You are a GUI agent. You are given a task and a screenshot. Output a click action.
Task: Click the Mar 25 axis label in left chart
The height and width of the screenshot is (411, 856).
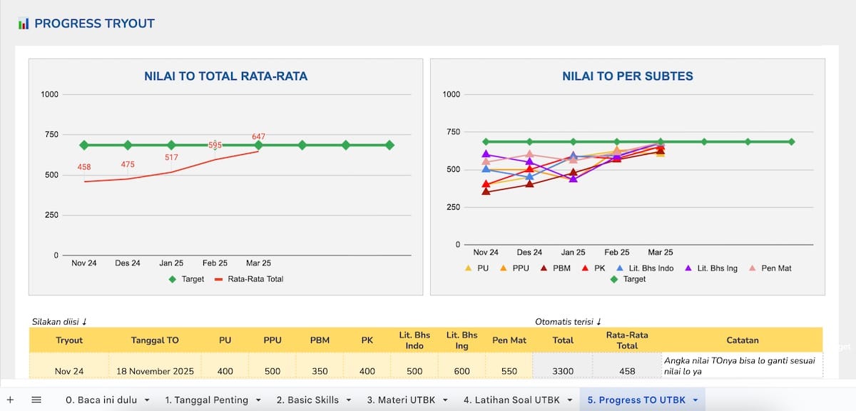tap(258, 263)
